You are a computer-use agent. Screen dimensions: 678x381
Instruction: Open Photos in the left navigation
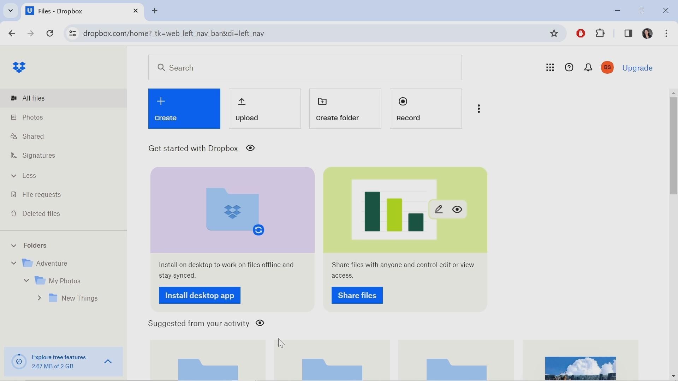[x=32, y=117]
